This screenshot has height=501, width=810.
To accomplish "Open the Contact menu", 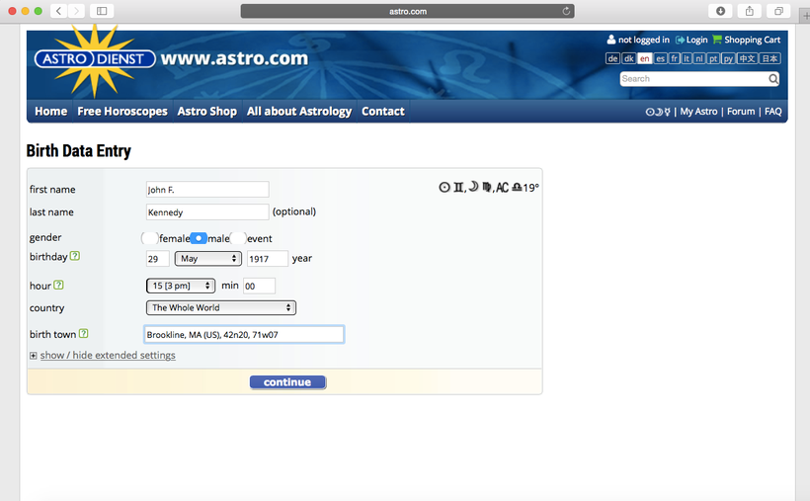I will coord(383,111).
